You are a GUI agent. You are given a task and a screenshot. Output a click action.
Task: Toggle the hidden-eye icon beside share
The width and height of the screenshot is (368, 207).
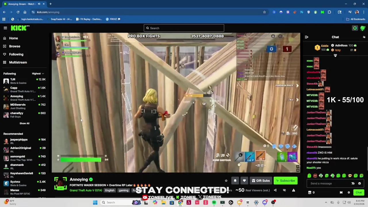(284, 190)
